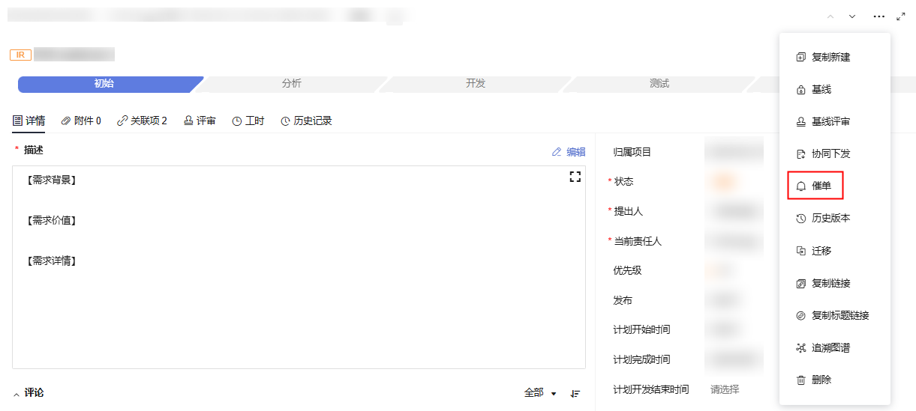
Task: Click the 复制标题链接 icon
Action: point(800,316)
